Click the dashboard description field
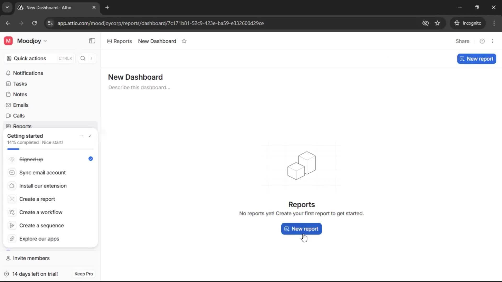The image size is (502, 282). (139, 87)
